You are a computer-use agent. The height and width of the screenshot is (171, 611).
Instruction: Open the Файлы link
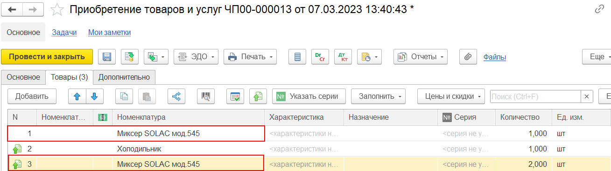(x=495, y=57)
